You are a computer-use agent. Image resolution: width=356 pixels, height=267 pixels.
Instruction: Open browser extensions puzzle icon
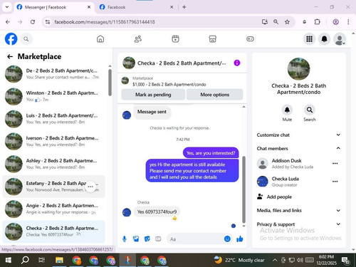(317, 22)
